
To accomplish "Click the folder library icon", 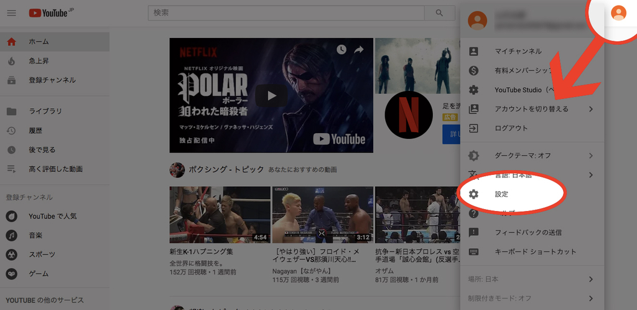I will 11,111.
